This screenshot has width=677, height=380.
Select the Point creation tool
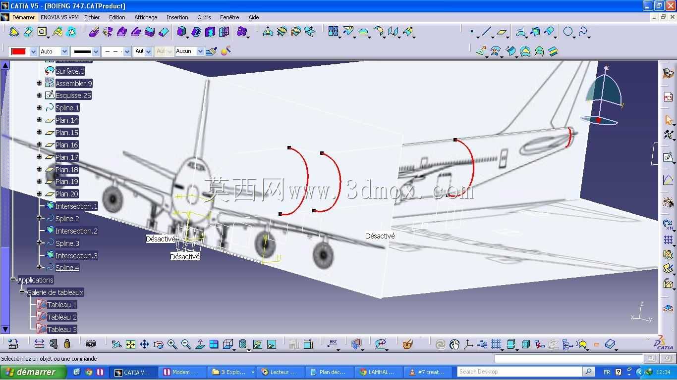coord(472,32)
